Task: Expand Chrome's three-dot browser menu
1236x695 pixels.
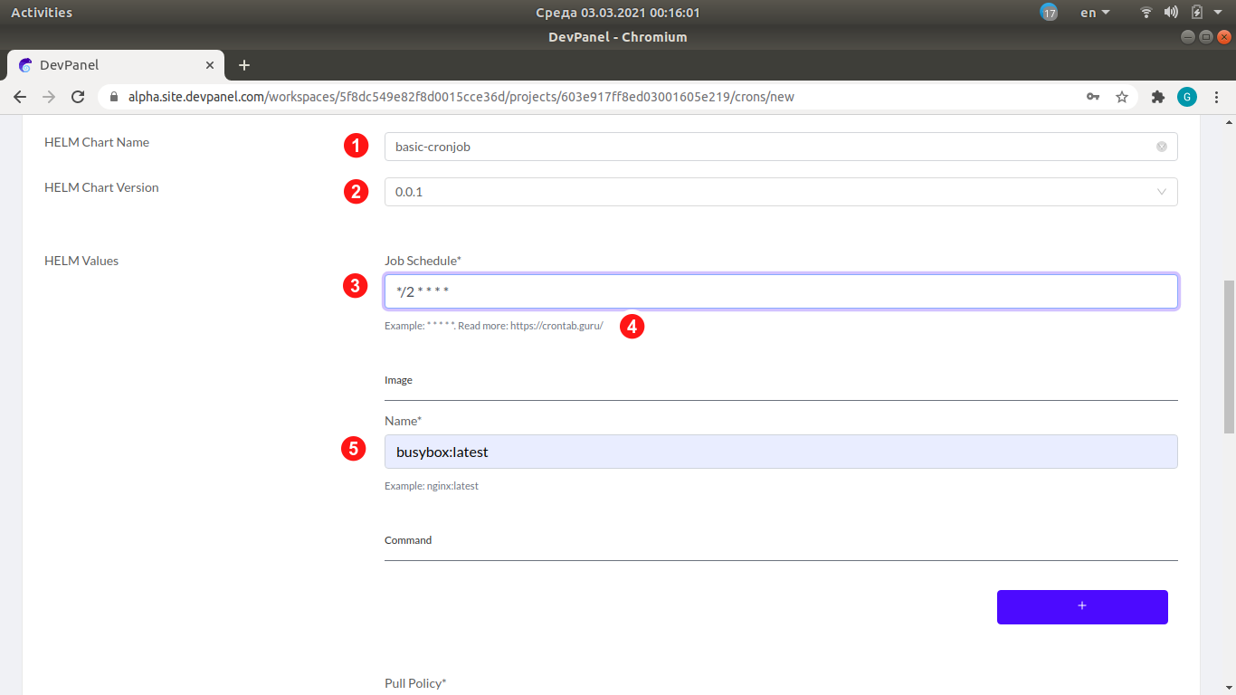Action: [x=1217, y=96]
